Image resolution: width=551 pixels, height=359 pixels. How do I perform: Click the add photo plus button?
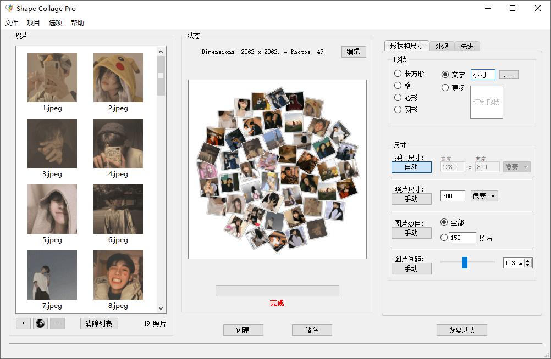(23, 323)
